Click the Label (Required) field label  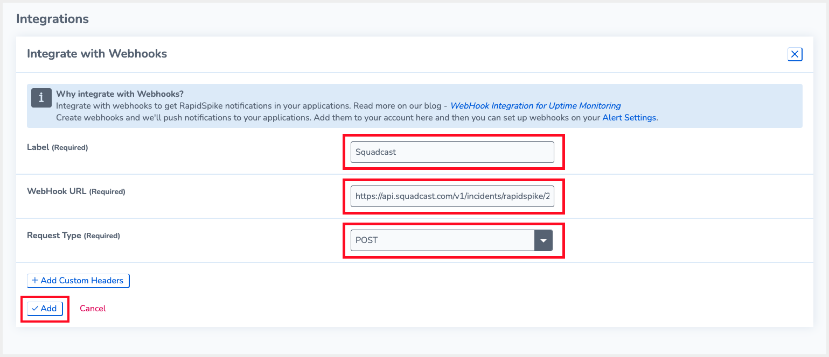point(58,147)
